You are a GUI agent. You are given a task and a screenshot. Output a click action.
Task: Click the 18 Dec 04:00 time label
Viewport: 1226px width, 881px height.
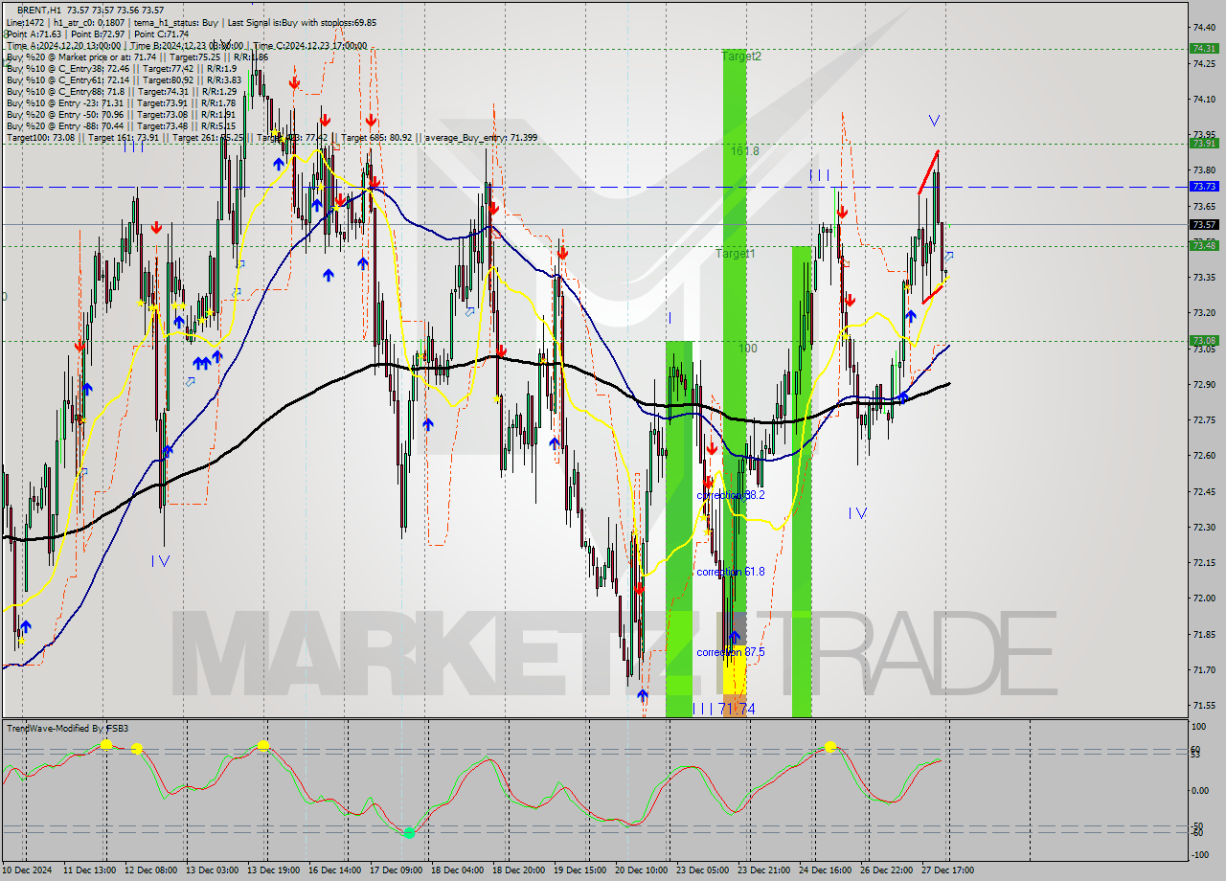click(458, 870)
